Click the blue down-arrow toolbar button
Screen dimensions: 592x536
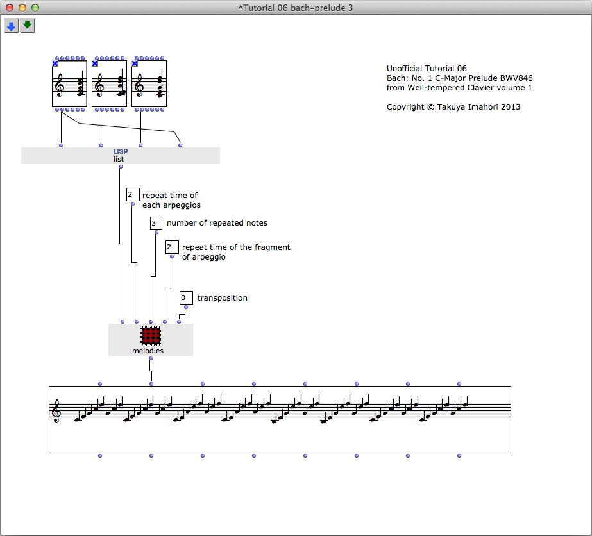tap(12, 26)
